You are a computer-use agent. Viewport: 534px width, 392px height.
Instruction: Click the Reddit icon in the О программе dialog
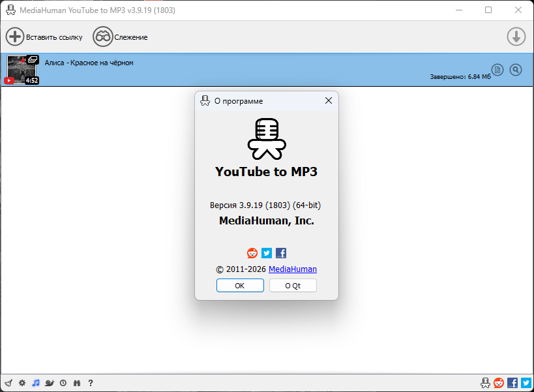pyautogui.click(x=252, y=253)
